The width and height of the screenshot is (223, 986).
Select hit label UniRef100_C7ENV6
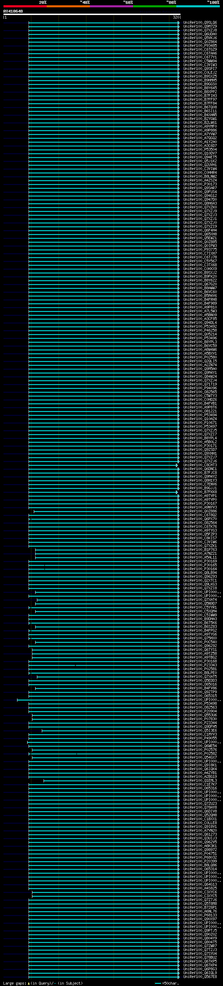[200, 484]
